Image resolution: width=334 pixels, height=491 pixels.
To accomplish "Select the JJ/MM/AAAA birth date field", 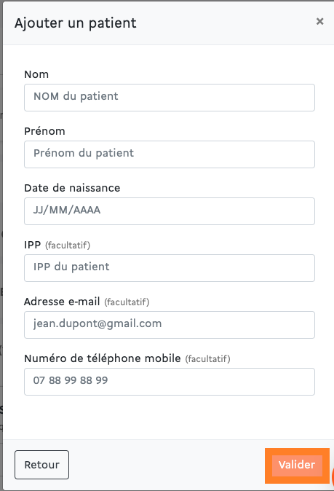I will [170, 211].
